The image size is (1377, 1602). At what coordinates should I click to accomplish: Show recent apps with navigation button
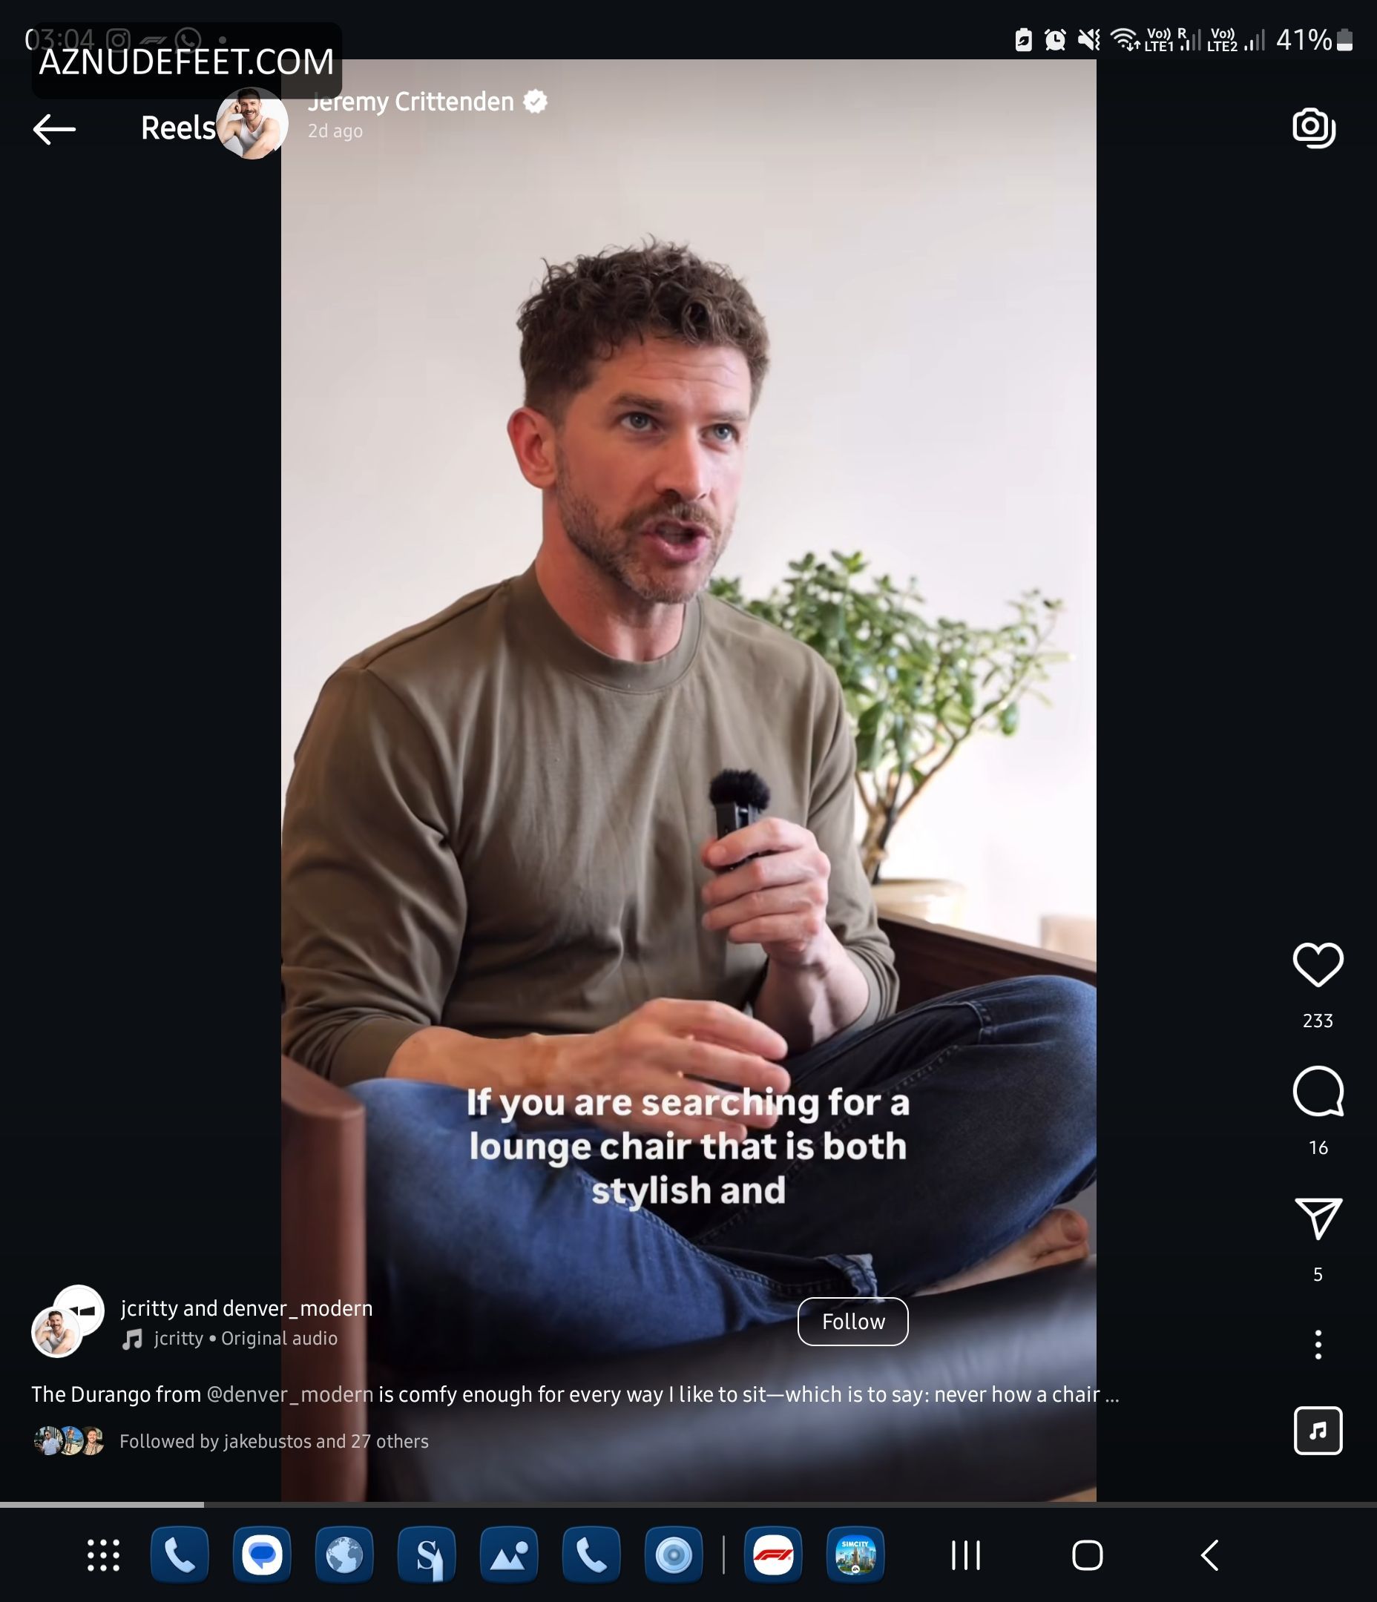click(x=965, y=1555)
